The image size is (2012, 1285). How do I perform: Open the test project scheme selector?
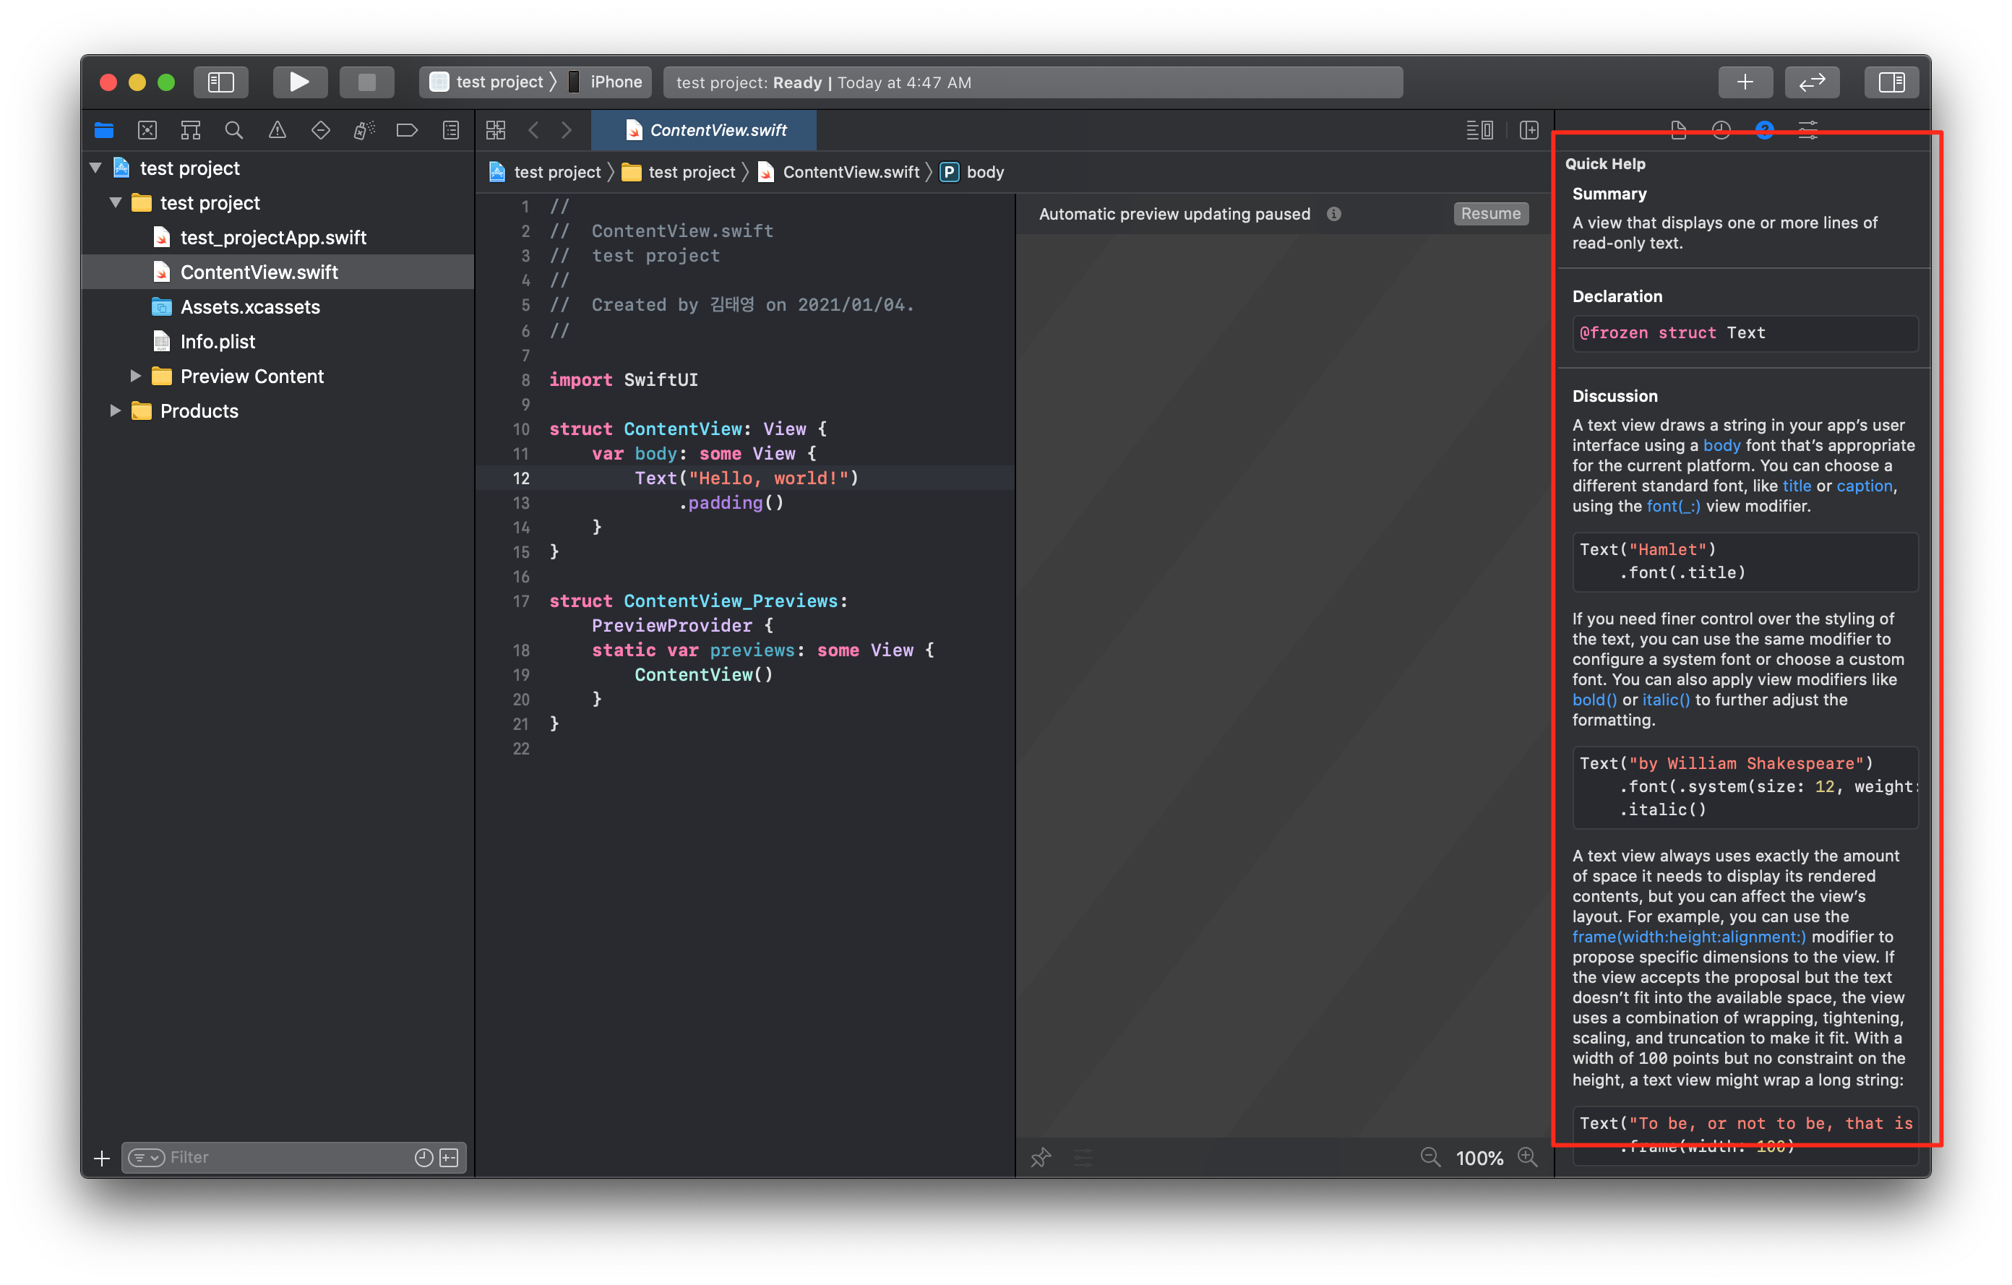click(499, 82)
